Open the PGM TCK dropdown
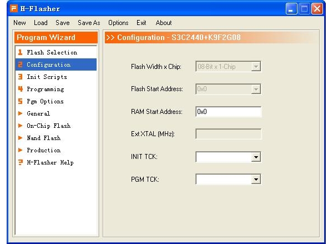 point(256,180)
